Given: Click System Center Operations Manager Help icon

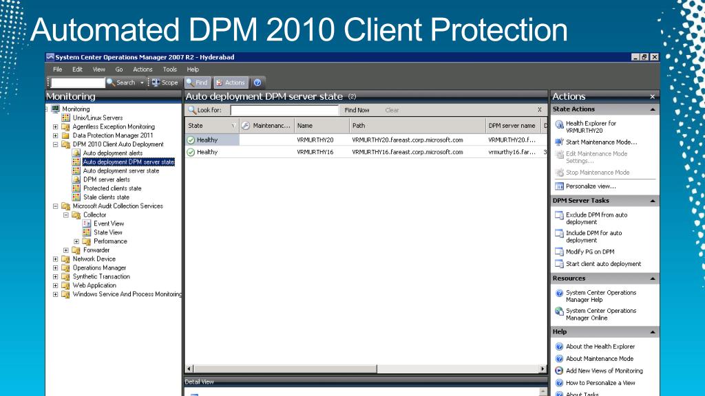Looking at the screenshot, I should pyautogui.click(x=559, y=293).
